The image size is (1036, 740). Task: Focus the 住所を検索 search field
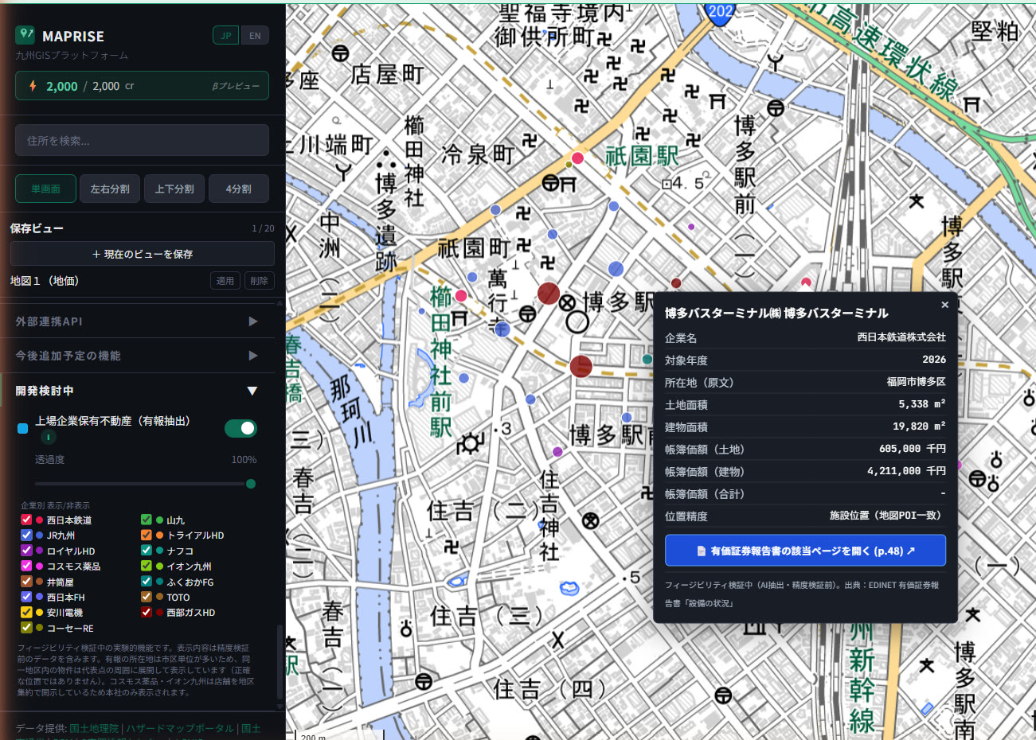(142, 141)
